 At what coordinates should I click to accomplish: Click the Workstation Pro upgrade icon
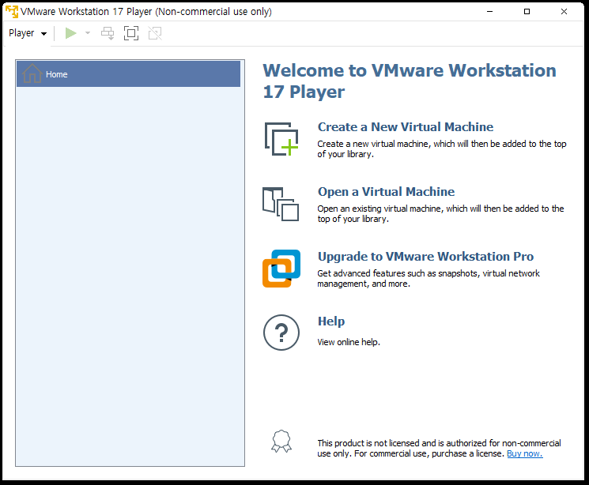click(x=281, y=269)
